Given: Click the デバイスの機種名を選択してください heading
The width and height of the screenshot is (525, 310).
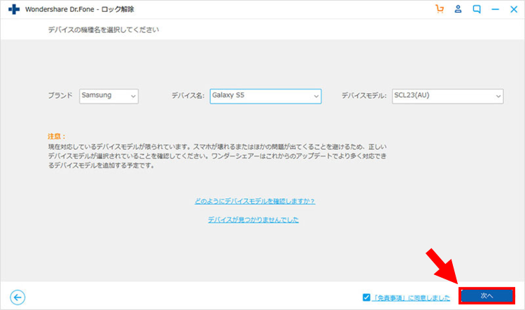Looking at the screenshot, I should 104,30.
